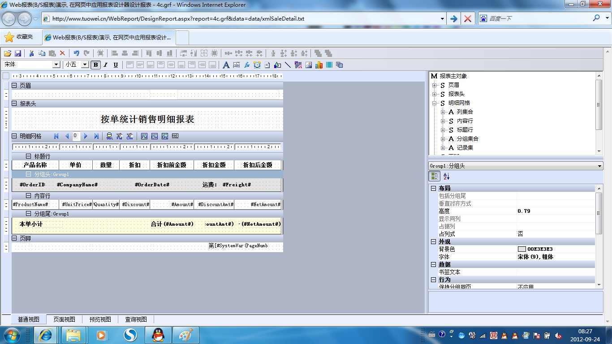Image resolution: width=612 pixels, height=344 pixels.
Task: Click the Undo arrow icon
Action: coord(77,53)
